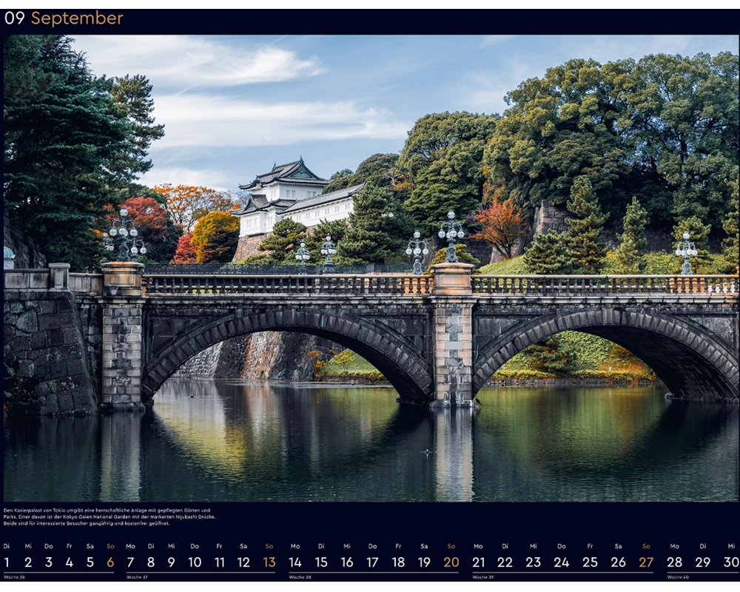Click on date 17 in calendar strip
The width and height of the screenshot is (740, 592).
[372, 562]
